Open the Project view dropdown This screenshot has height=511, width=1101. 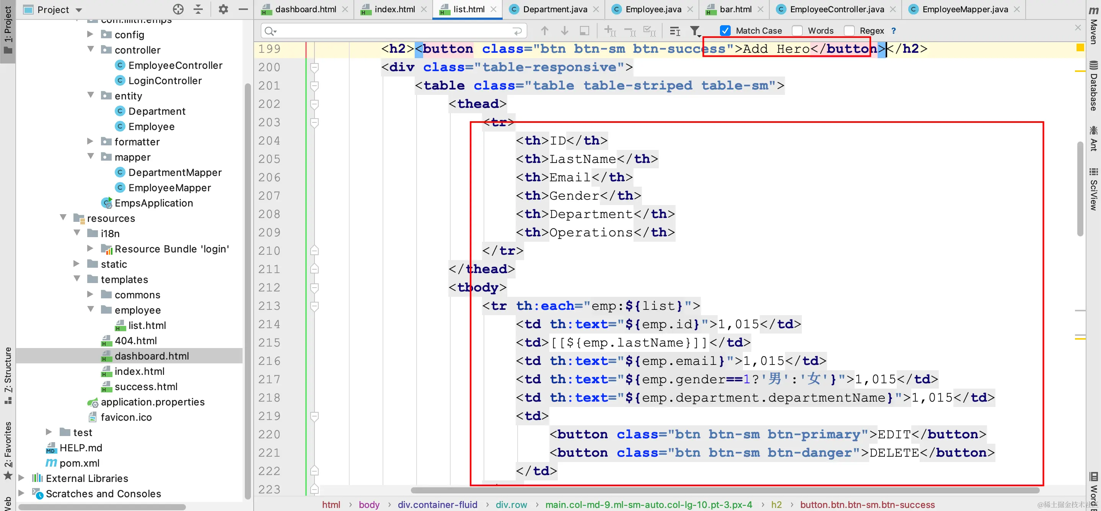(79, 10)
